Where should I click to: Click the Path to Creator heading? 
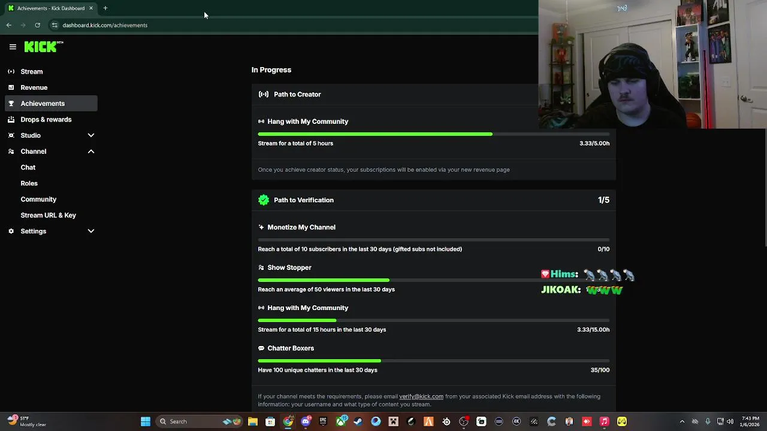pos(297,94)
